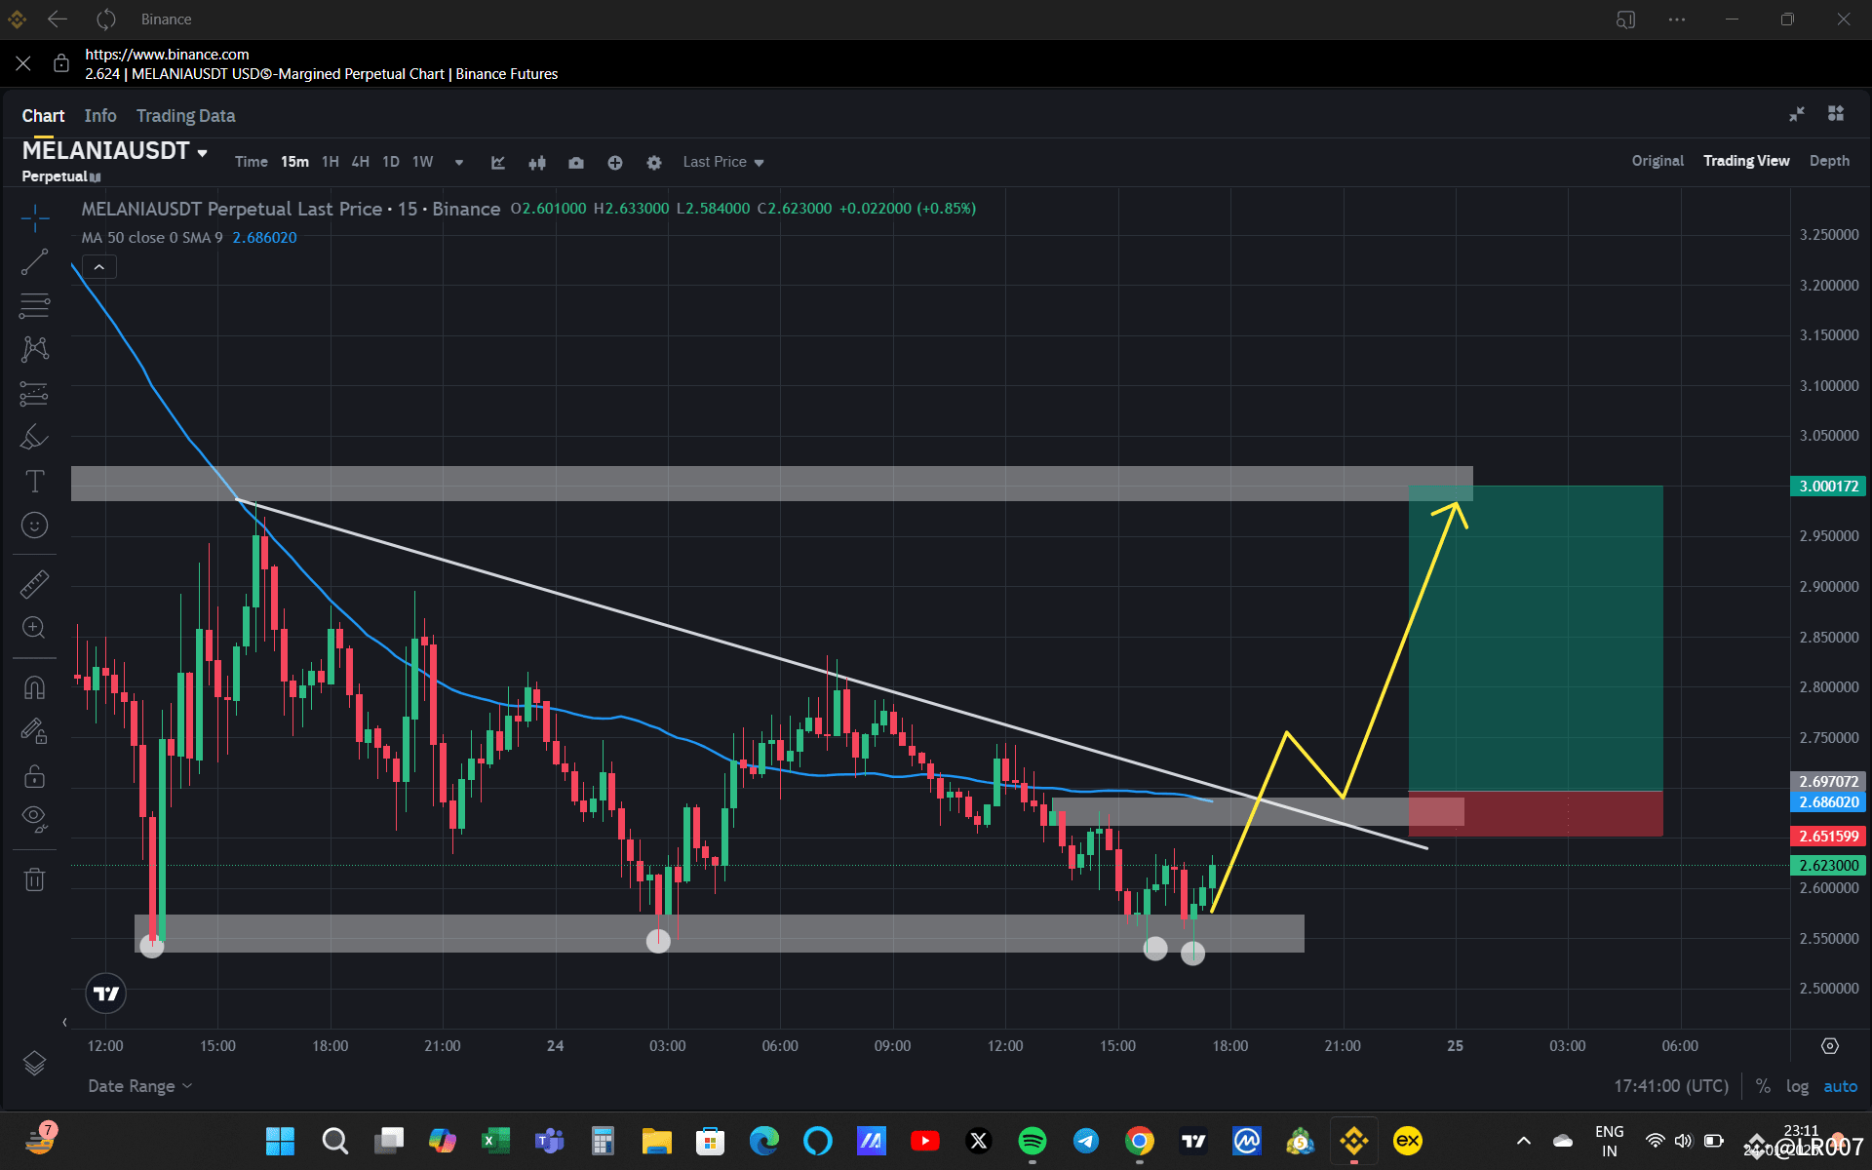Viewport: 1872px width, 1170px height.
Task: Switch to the Info tab
Action: [100, 116]
